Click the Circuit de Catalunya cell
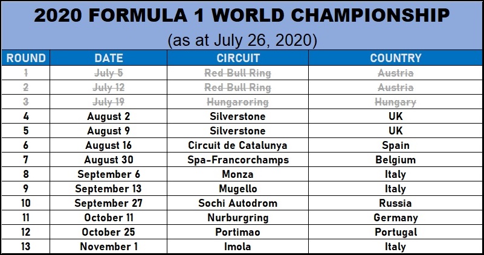The image size is (484, 255). pos(238,145)
